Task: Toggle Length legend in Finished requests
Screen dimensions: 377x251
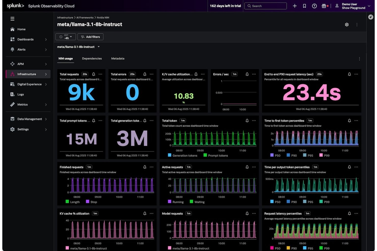Action: [73, 202]
